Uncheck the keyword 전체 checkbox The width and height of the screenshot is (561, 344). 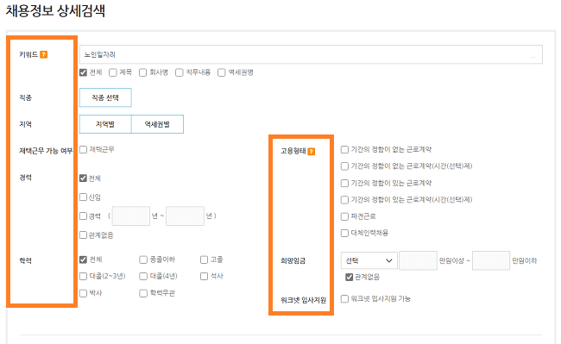tap(83, 72)
